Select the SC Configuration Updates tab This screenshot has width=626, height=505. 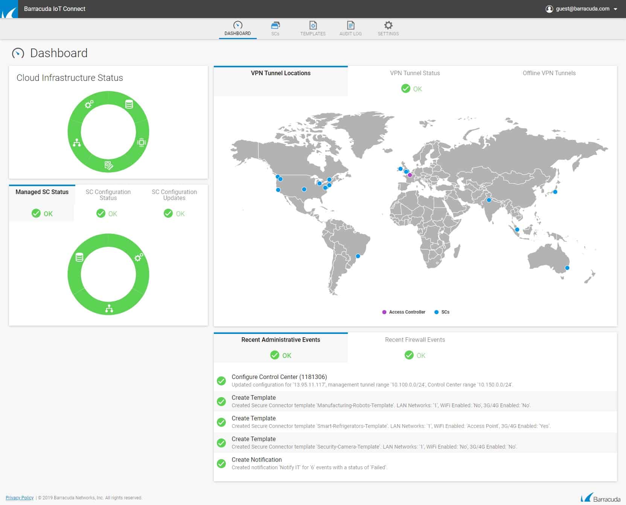pyautogui.click(x=174, y=202)
